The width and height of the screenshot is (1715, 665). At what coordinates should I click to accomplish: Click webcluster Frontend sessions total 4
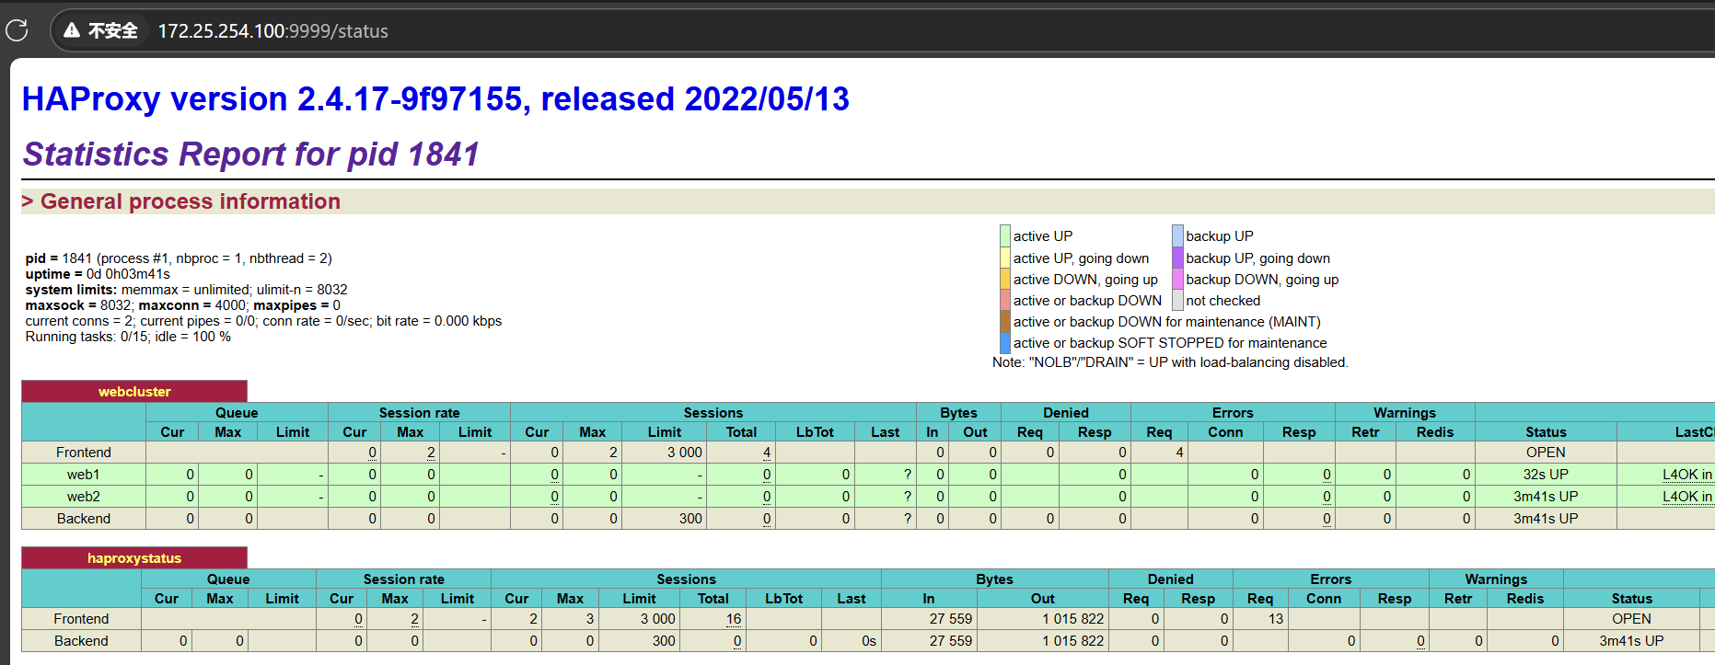point(767,453)
